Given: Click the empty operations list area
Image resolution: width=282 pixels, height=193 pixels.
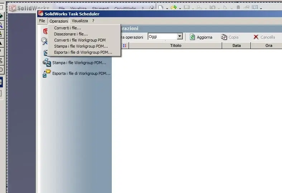Looking at the screenshot, I should click(197, 121).
